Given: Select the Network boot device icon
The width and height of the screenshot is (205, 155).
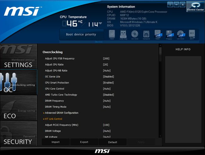Looking at the screenshot, I should tap(146, 34).
